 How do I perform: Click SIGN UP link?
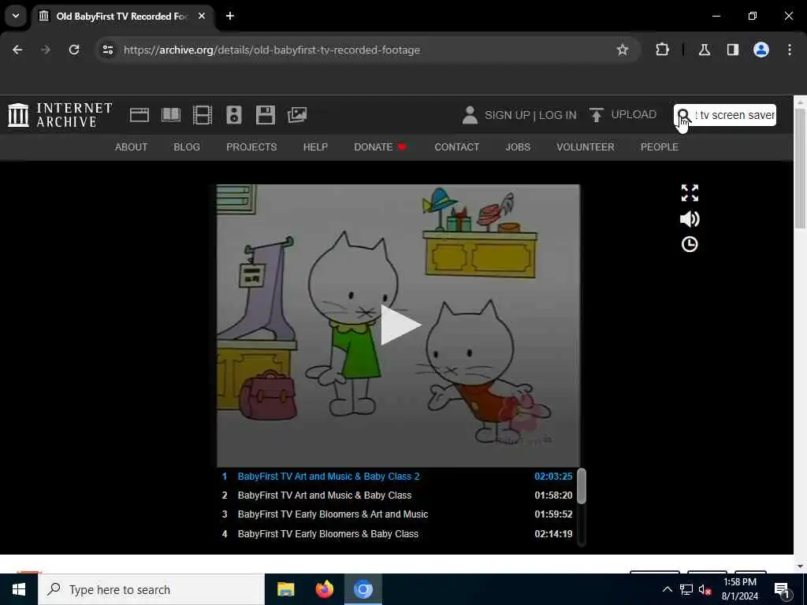(x=507, y=115)
